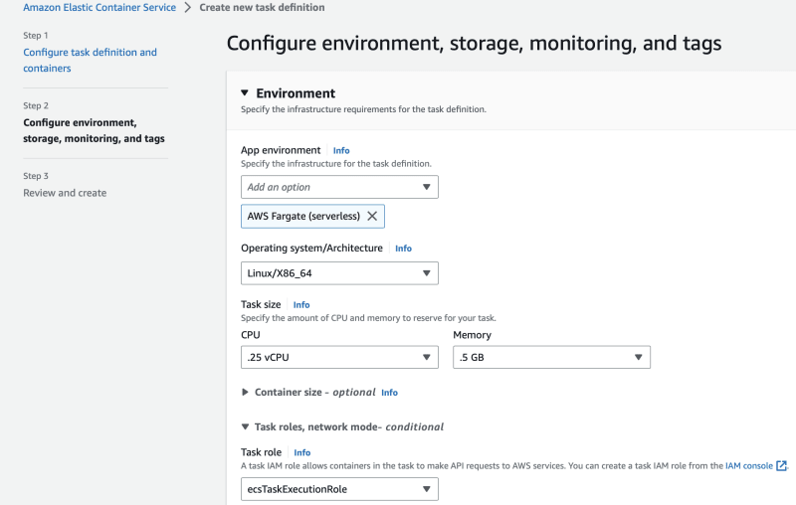Open Info link next to App environment
The height and width of the screenshot is (505, 796).
coord(341,150)
